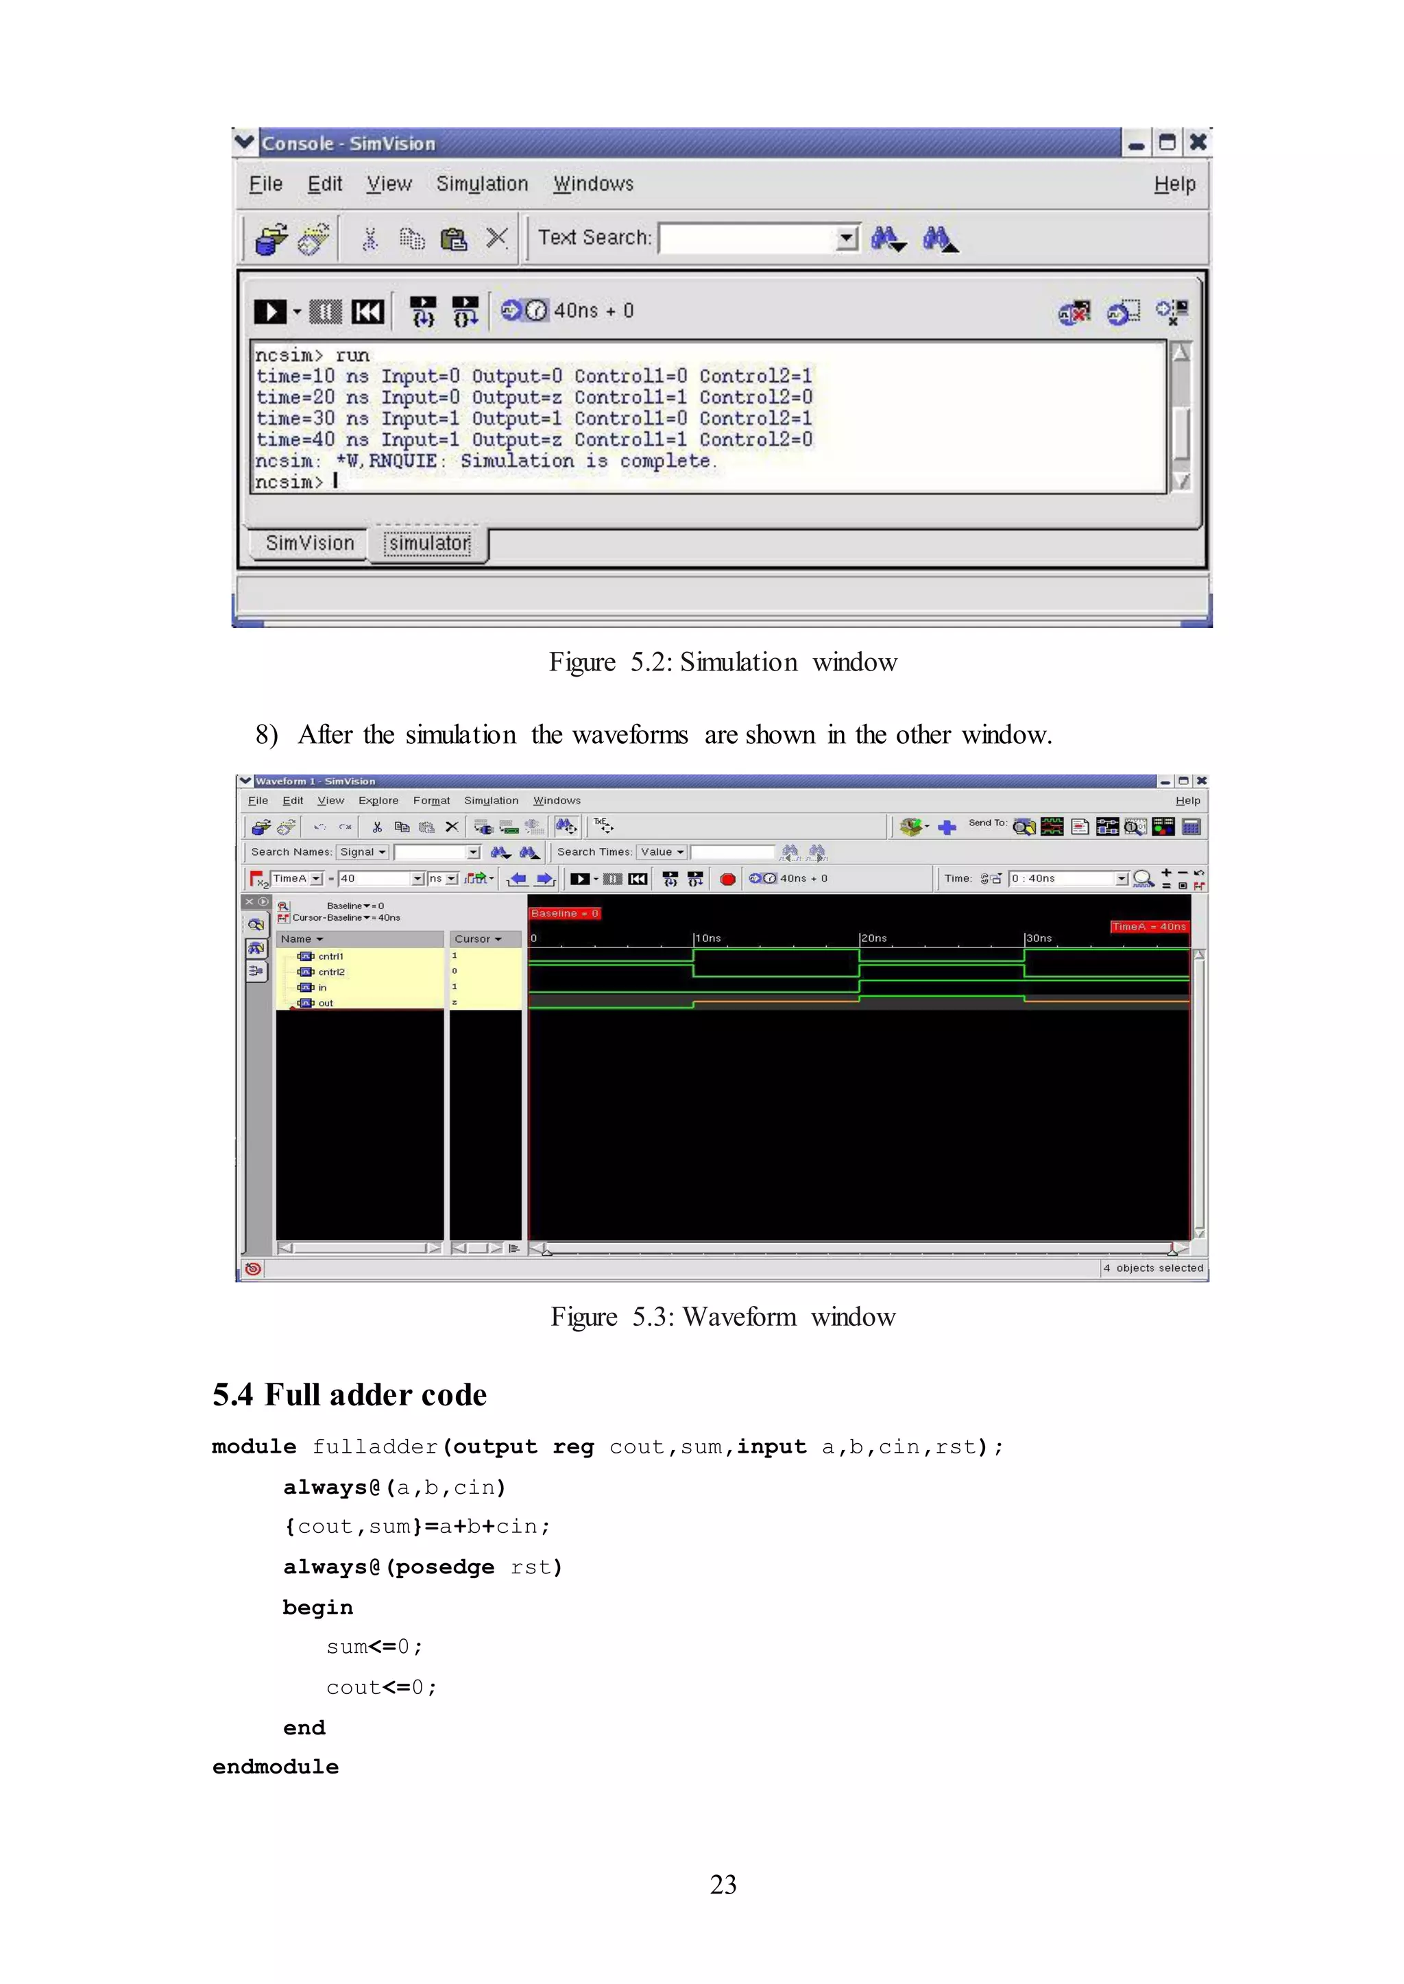Click the search-next binoculars beside Text Search
This screenshot has height=1984, width=1404.
pos(888,239)
